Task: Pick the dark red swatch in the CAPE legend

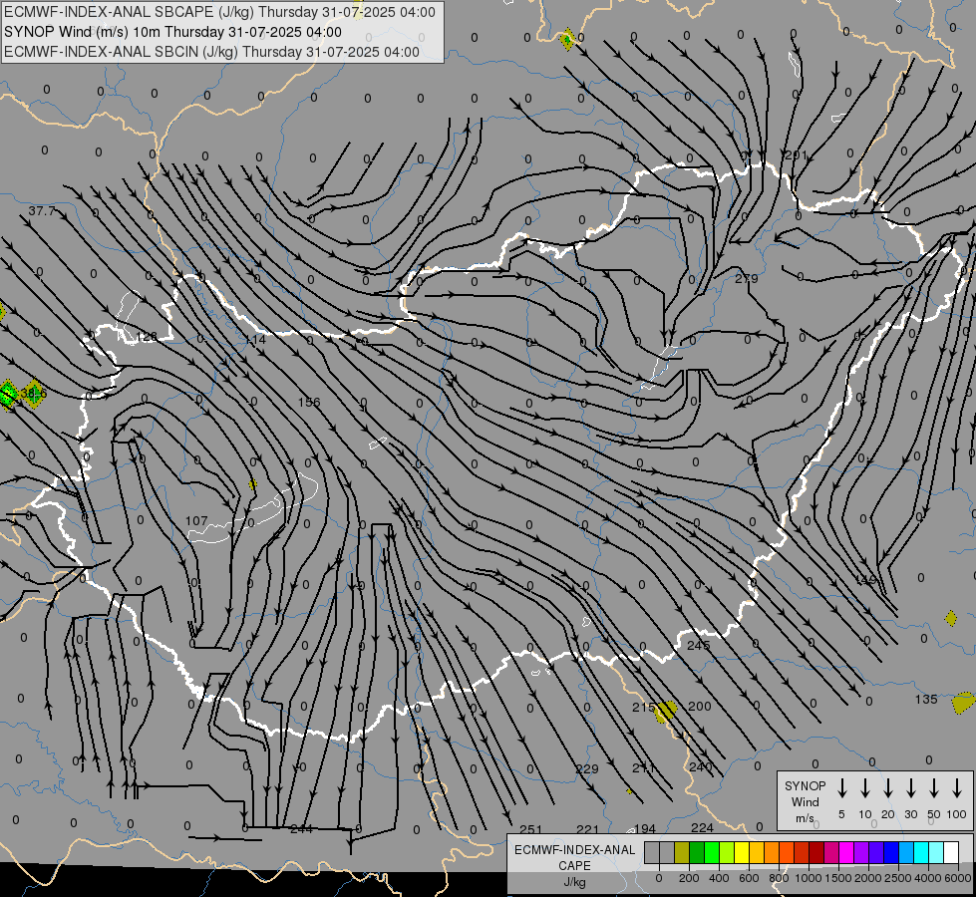Action: click(816, 852)
